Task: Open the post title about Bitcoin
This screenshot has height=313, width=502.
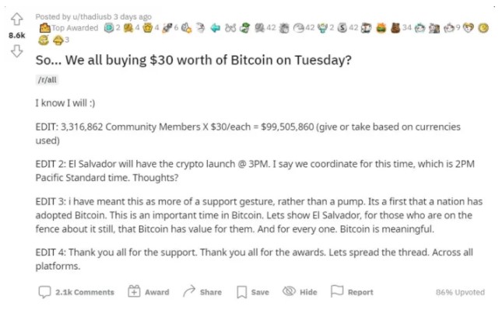Action: (193, 60)
